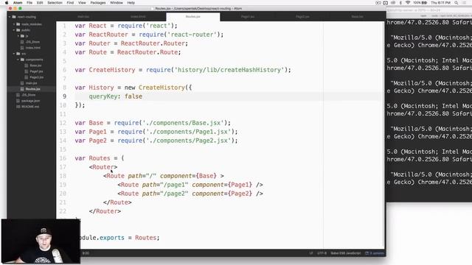
Task: Click the UTF-8 encoding status item
Action: [322, 253]
